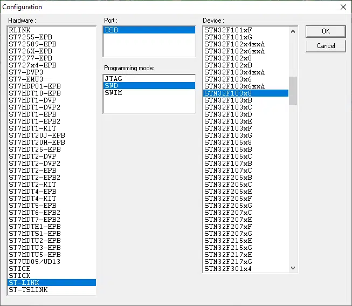Select STM32F215xE device

[x=246, y=241]
